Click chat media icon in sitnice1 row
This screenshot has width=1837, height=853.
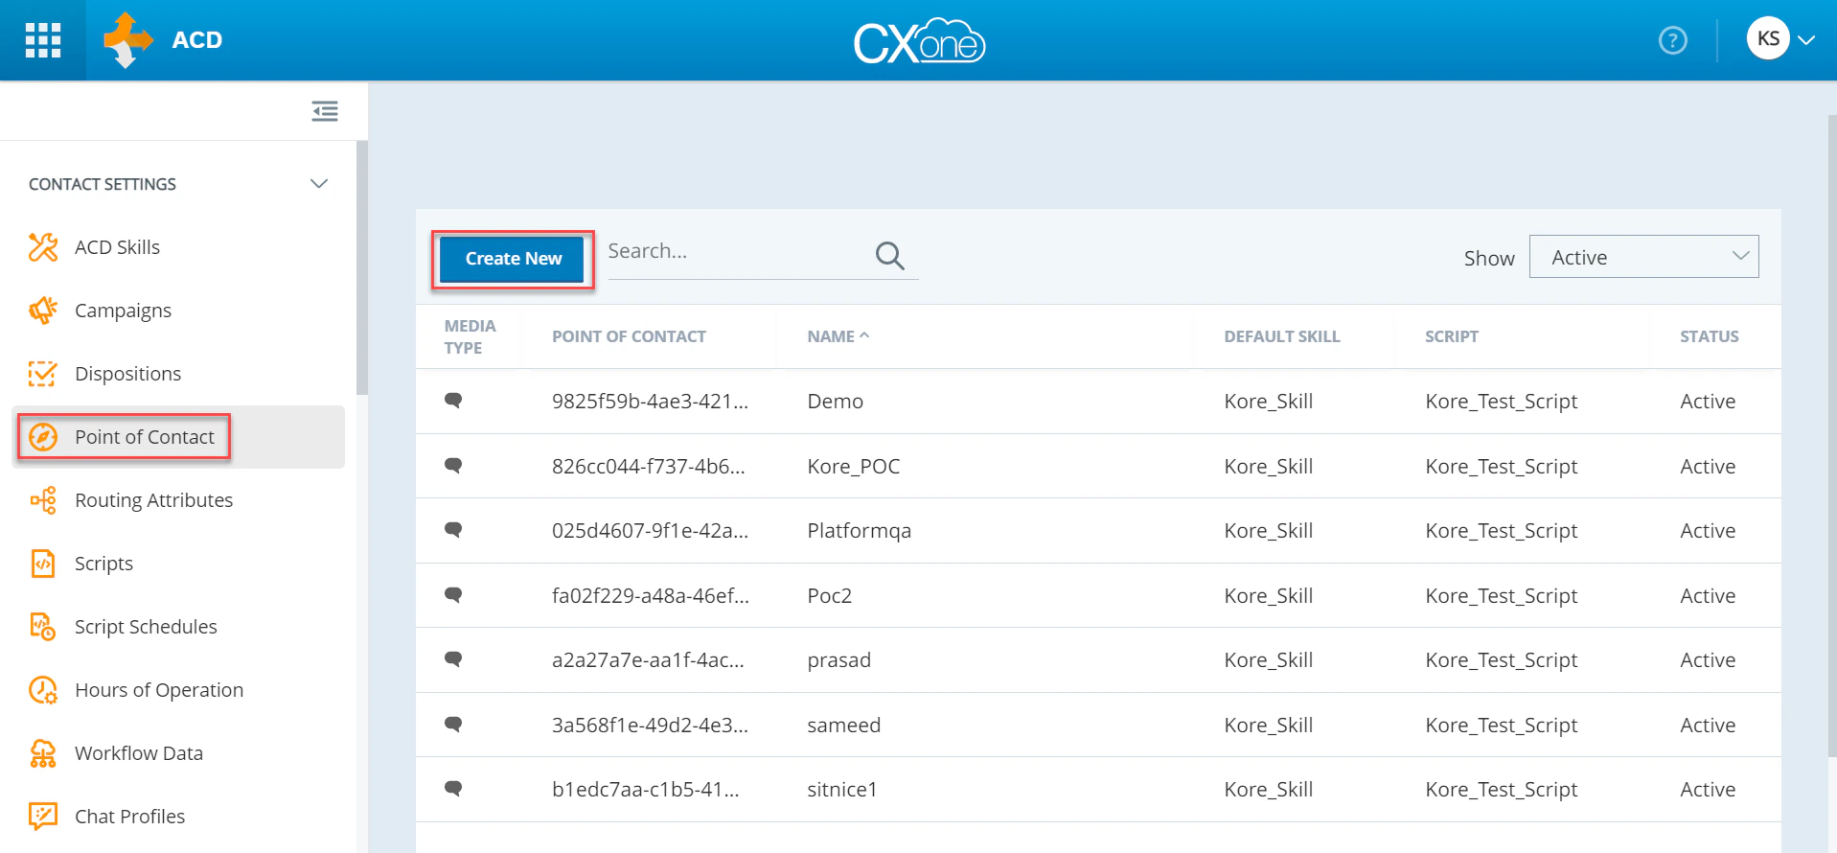[x=454, y=789]
